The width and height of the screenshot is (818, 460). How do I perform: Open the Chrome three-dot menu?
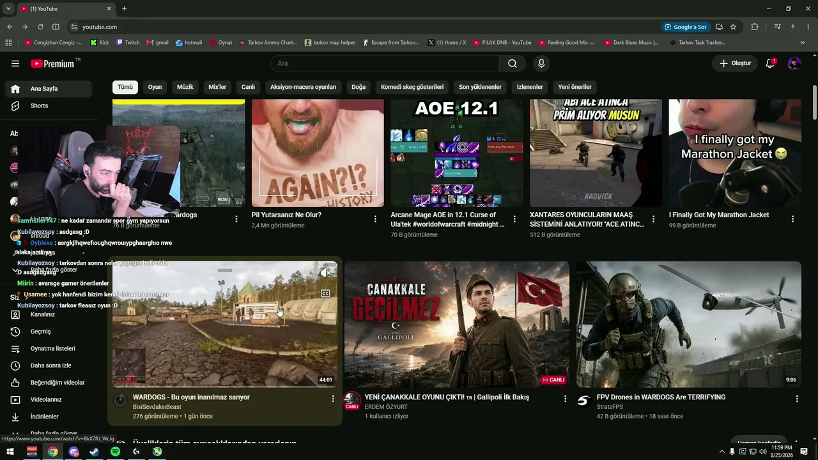click(808, 27)
